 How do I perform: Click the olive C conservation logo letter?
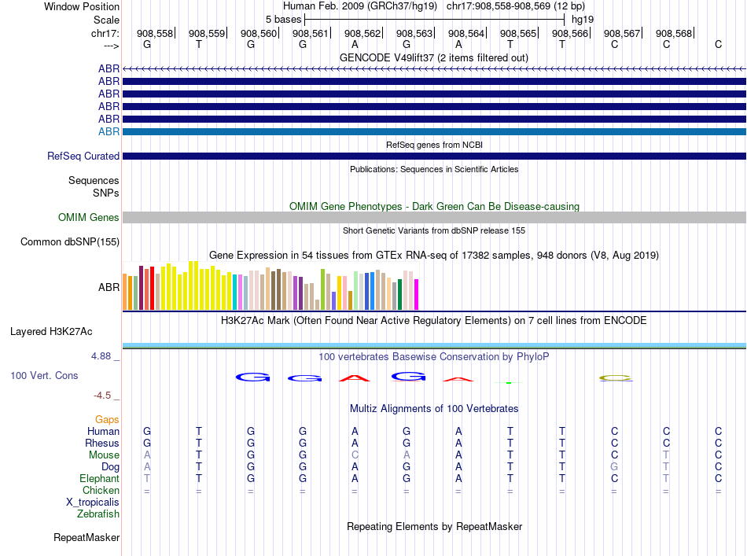click(x=616, y=378)
